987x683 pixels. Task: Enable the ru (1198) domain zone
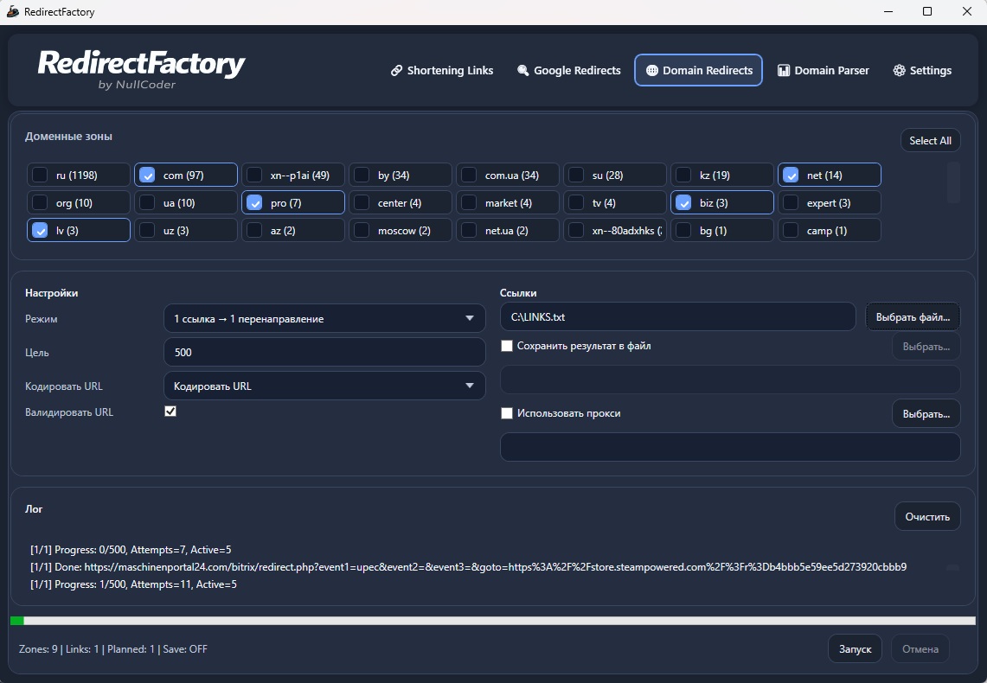(x=41, y=176)
